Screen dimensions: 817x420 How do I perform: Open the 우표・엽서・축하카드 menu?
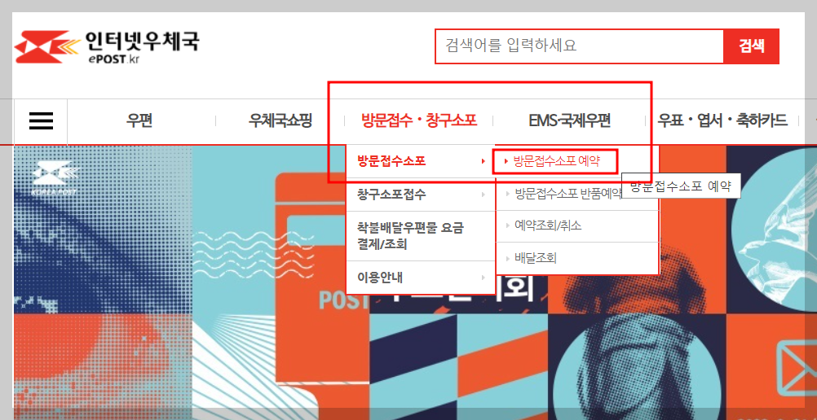point(722,121)
